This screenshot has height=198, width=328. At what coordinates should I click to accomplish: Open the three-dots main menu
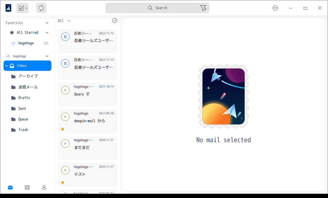pyautogui.click(x=275, y=8)
